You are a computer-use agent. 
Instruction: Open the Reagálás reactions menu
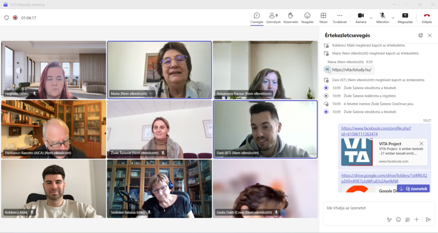coord(307,17)
